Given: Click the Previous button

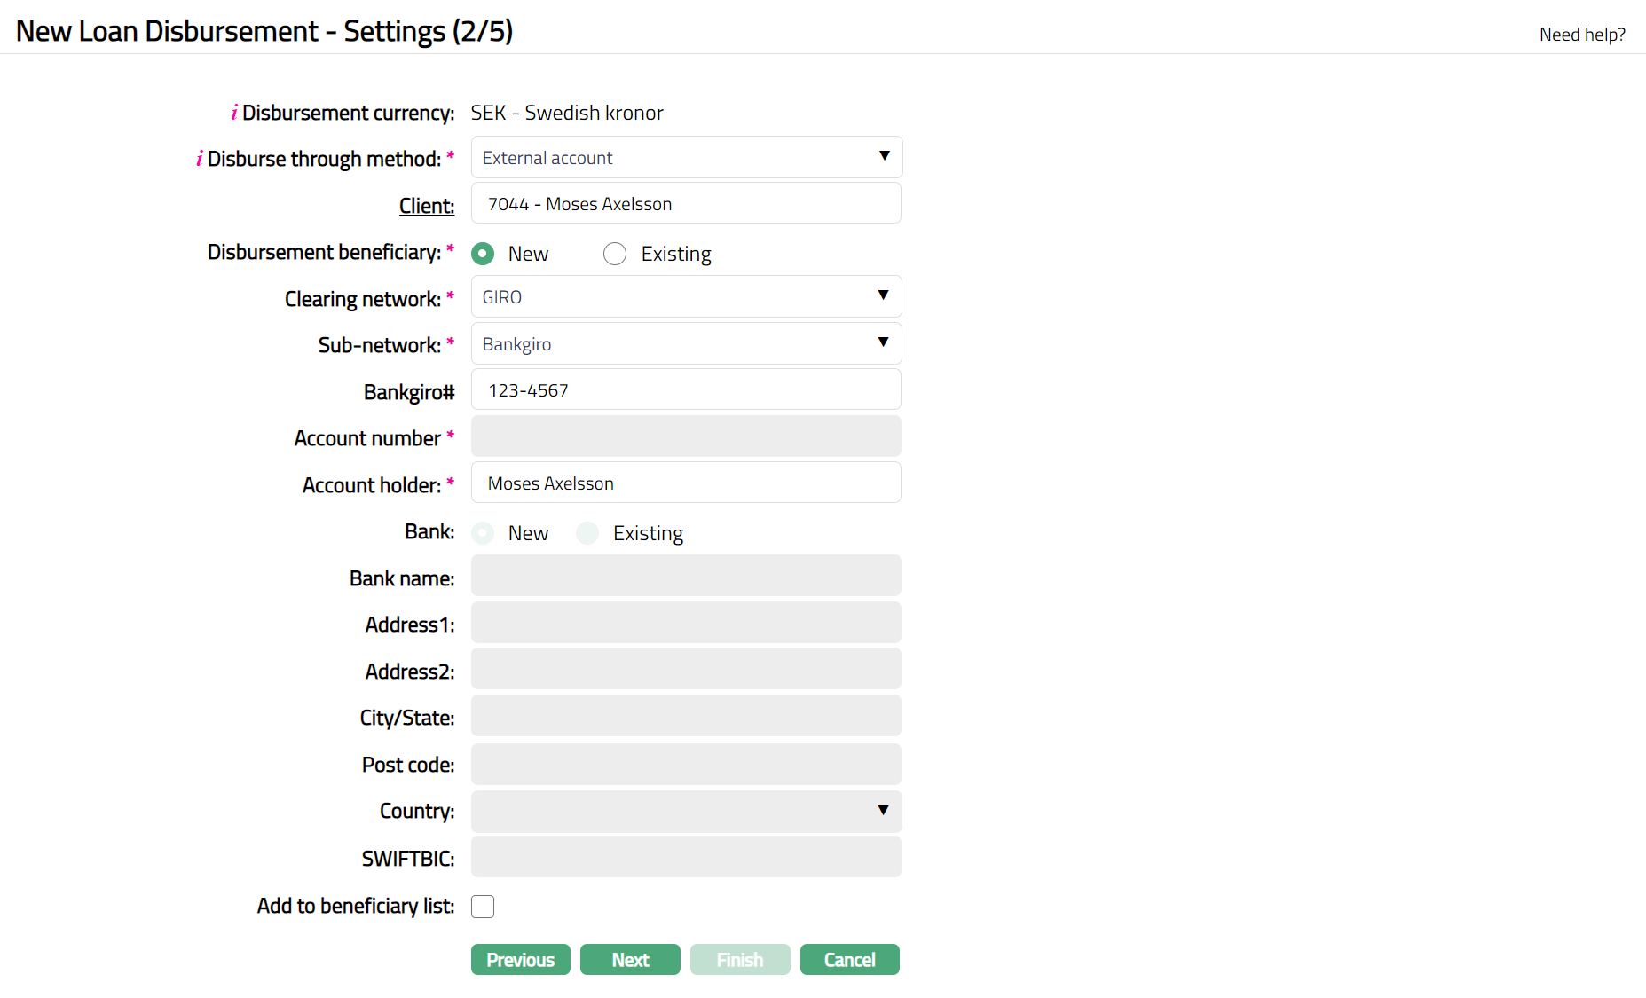Looking at the screenshot, I should 520,959.
